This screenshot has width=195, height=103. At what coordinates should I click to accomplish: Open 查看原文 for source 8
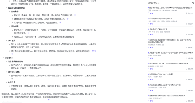pyautogui.click(x=190, y=90)
